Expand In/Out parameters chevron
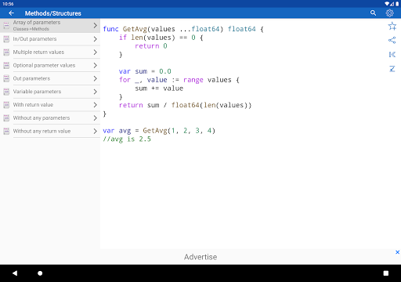Screen dimensions: 401x282 pos(96,39)
